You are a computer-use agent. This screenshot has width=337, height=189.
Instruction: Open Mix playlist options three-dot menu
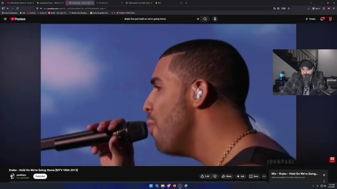point(324,181)
